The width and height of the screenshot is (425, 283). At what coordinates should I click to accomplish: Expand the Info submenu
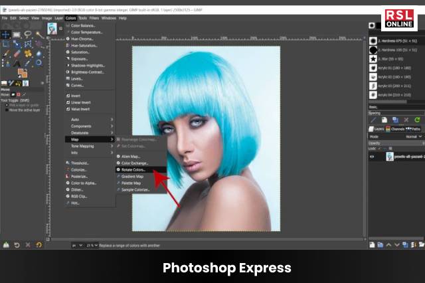pyautogui.click(x=90, y=153)
